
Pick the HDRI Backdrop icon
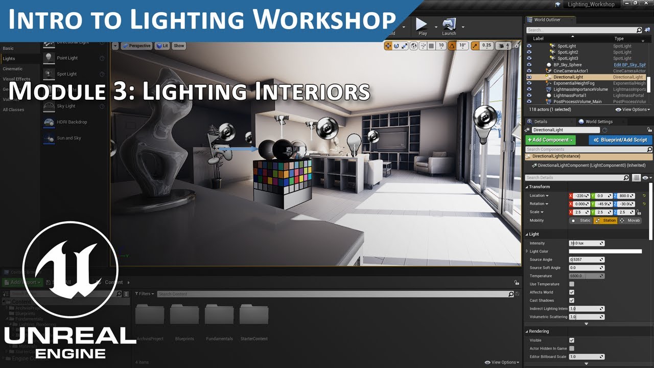point(49,122)
